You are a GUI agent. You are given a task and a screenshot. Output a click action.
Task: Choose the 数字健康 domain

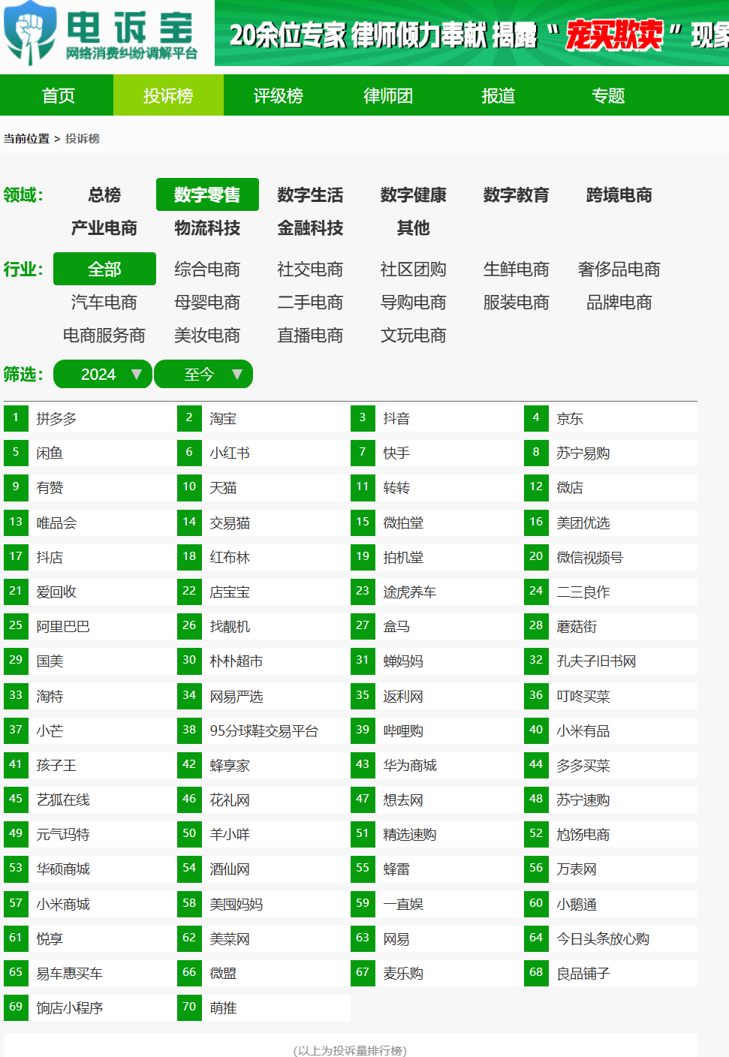(414, 195)
